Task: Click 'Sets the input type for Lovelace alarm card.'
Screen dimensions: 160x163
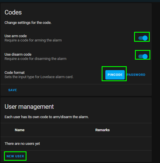Action: [x=39, y=77]
